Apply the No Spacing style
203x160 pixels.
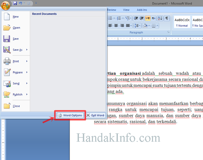coord(197,22)
